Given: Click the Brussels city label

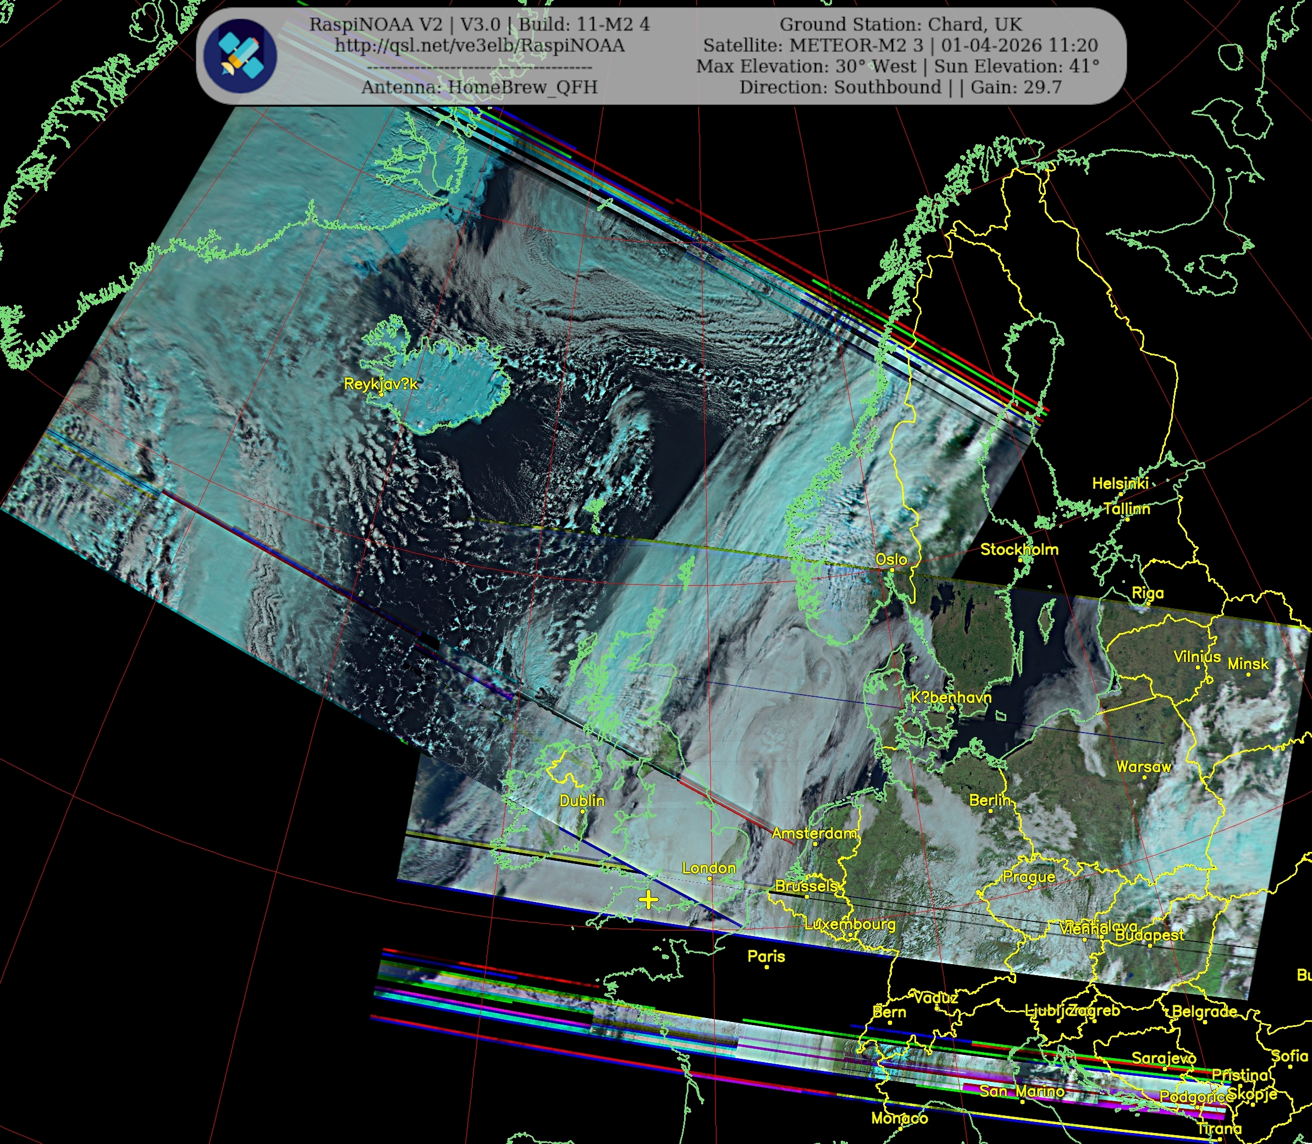Looking at the screenshot, I should [x=806, y=886].
